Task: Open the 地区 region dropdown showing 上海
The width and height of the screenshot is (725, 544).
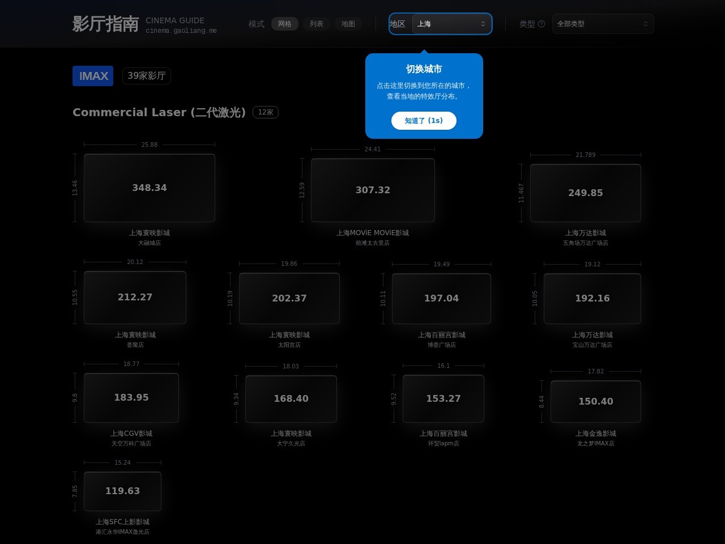Action: point(451,24)
